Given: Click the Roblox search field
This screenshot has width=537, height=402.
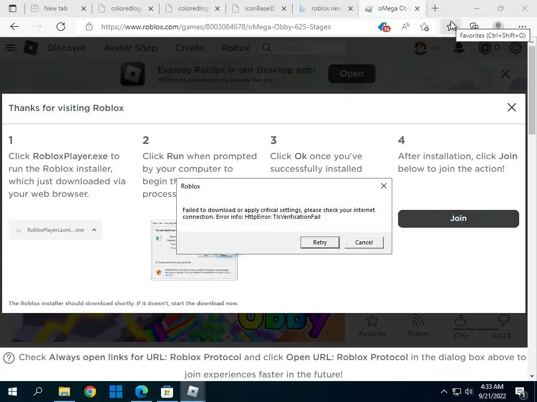Looking at the screenshot, I should 303,48.
